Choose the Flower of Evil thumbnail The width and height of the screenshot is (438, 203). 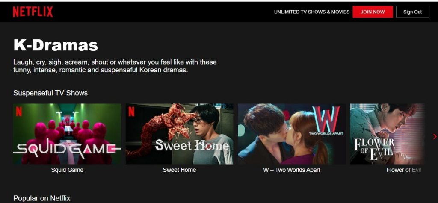coord(387,134)
